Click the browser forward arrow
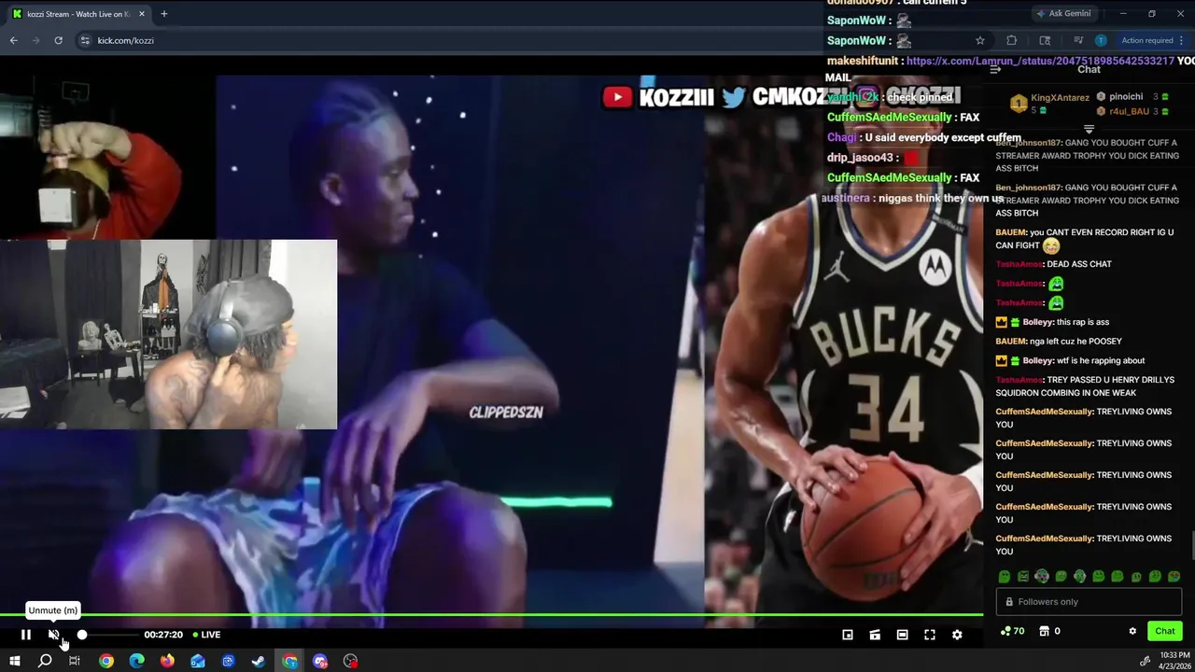Screen dimensions: 1195x672 pos(35,40)
